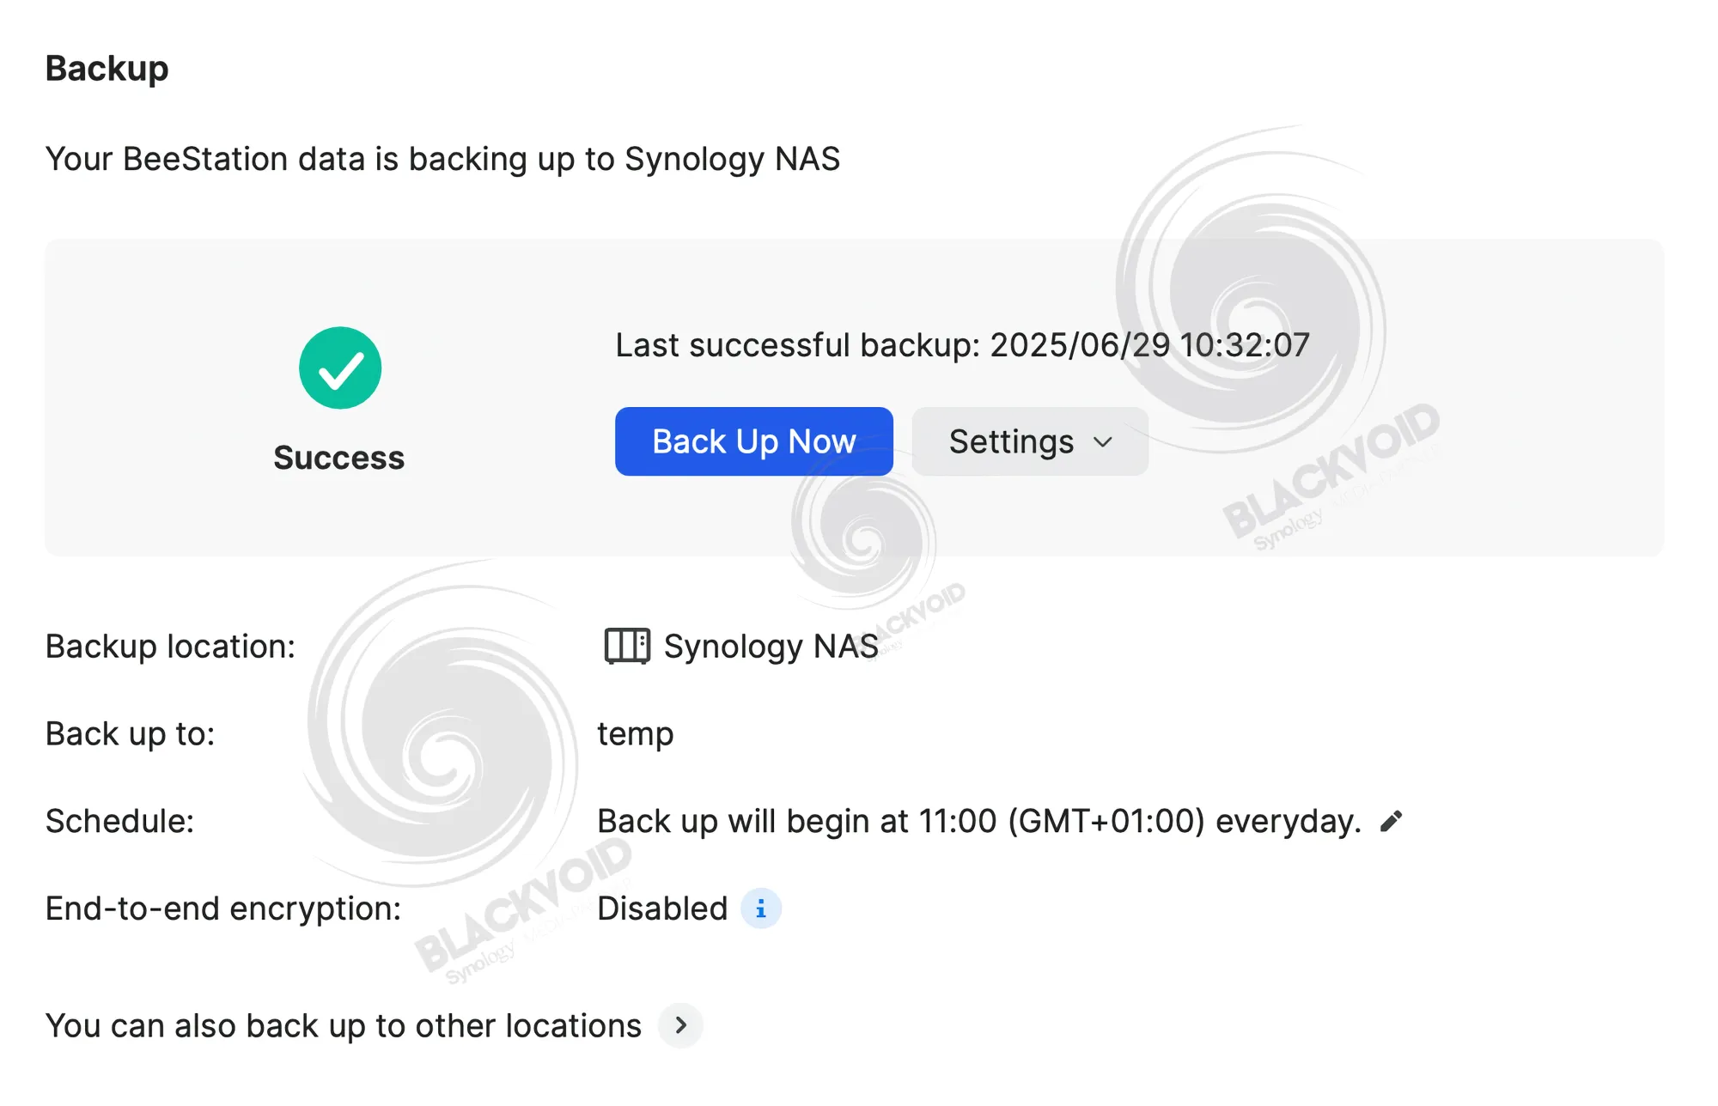Expand other backup locations chevron

pos(681,1025)
